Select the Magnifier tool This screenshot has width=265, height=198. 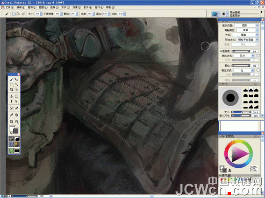point(11,122)
